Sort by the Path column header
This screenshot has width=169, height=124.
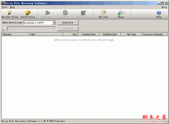(46, 34)
